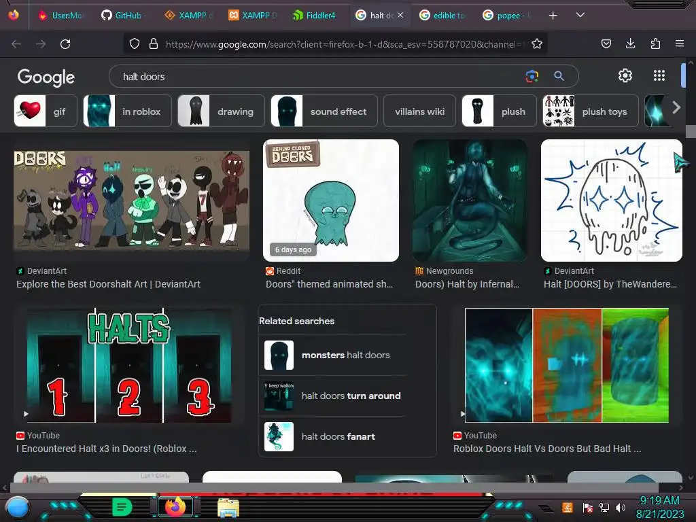
Task: Open the Newgrounds Halt artwork image
Action: 470,201
